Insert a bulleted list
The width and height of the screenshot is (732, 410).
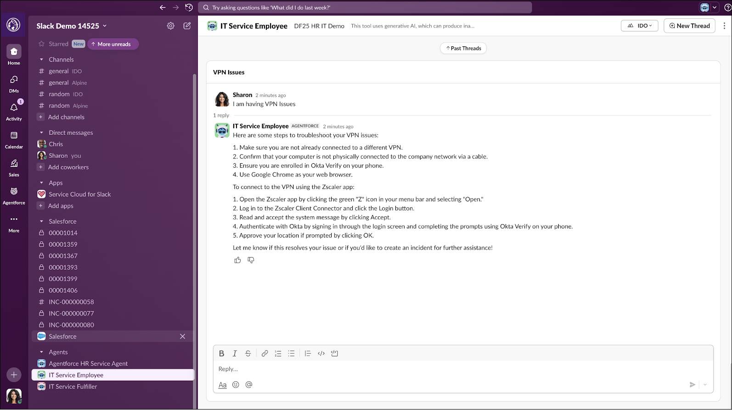(291, 354)
